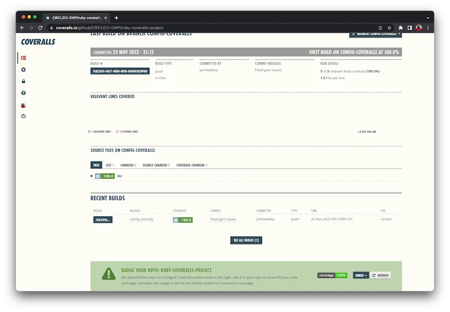Open the Embed dropdown
This screenshot has width=450, height=312.
[361, 275]
